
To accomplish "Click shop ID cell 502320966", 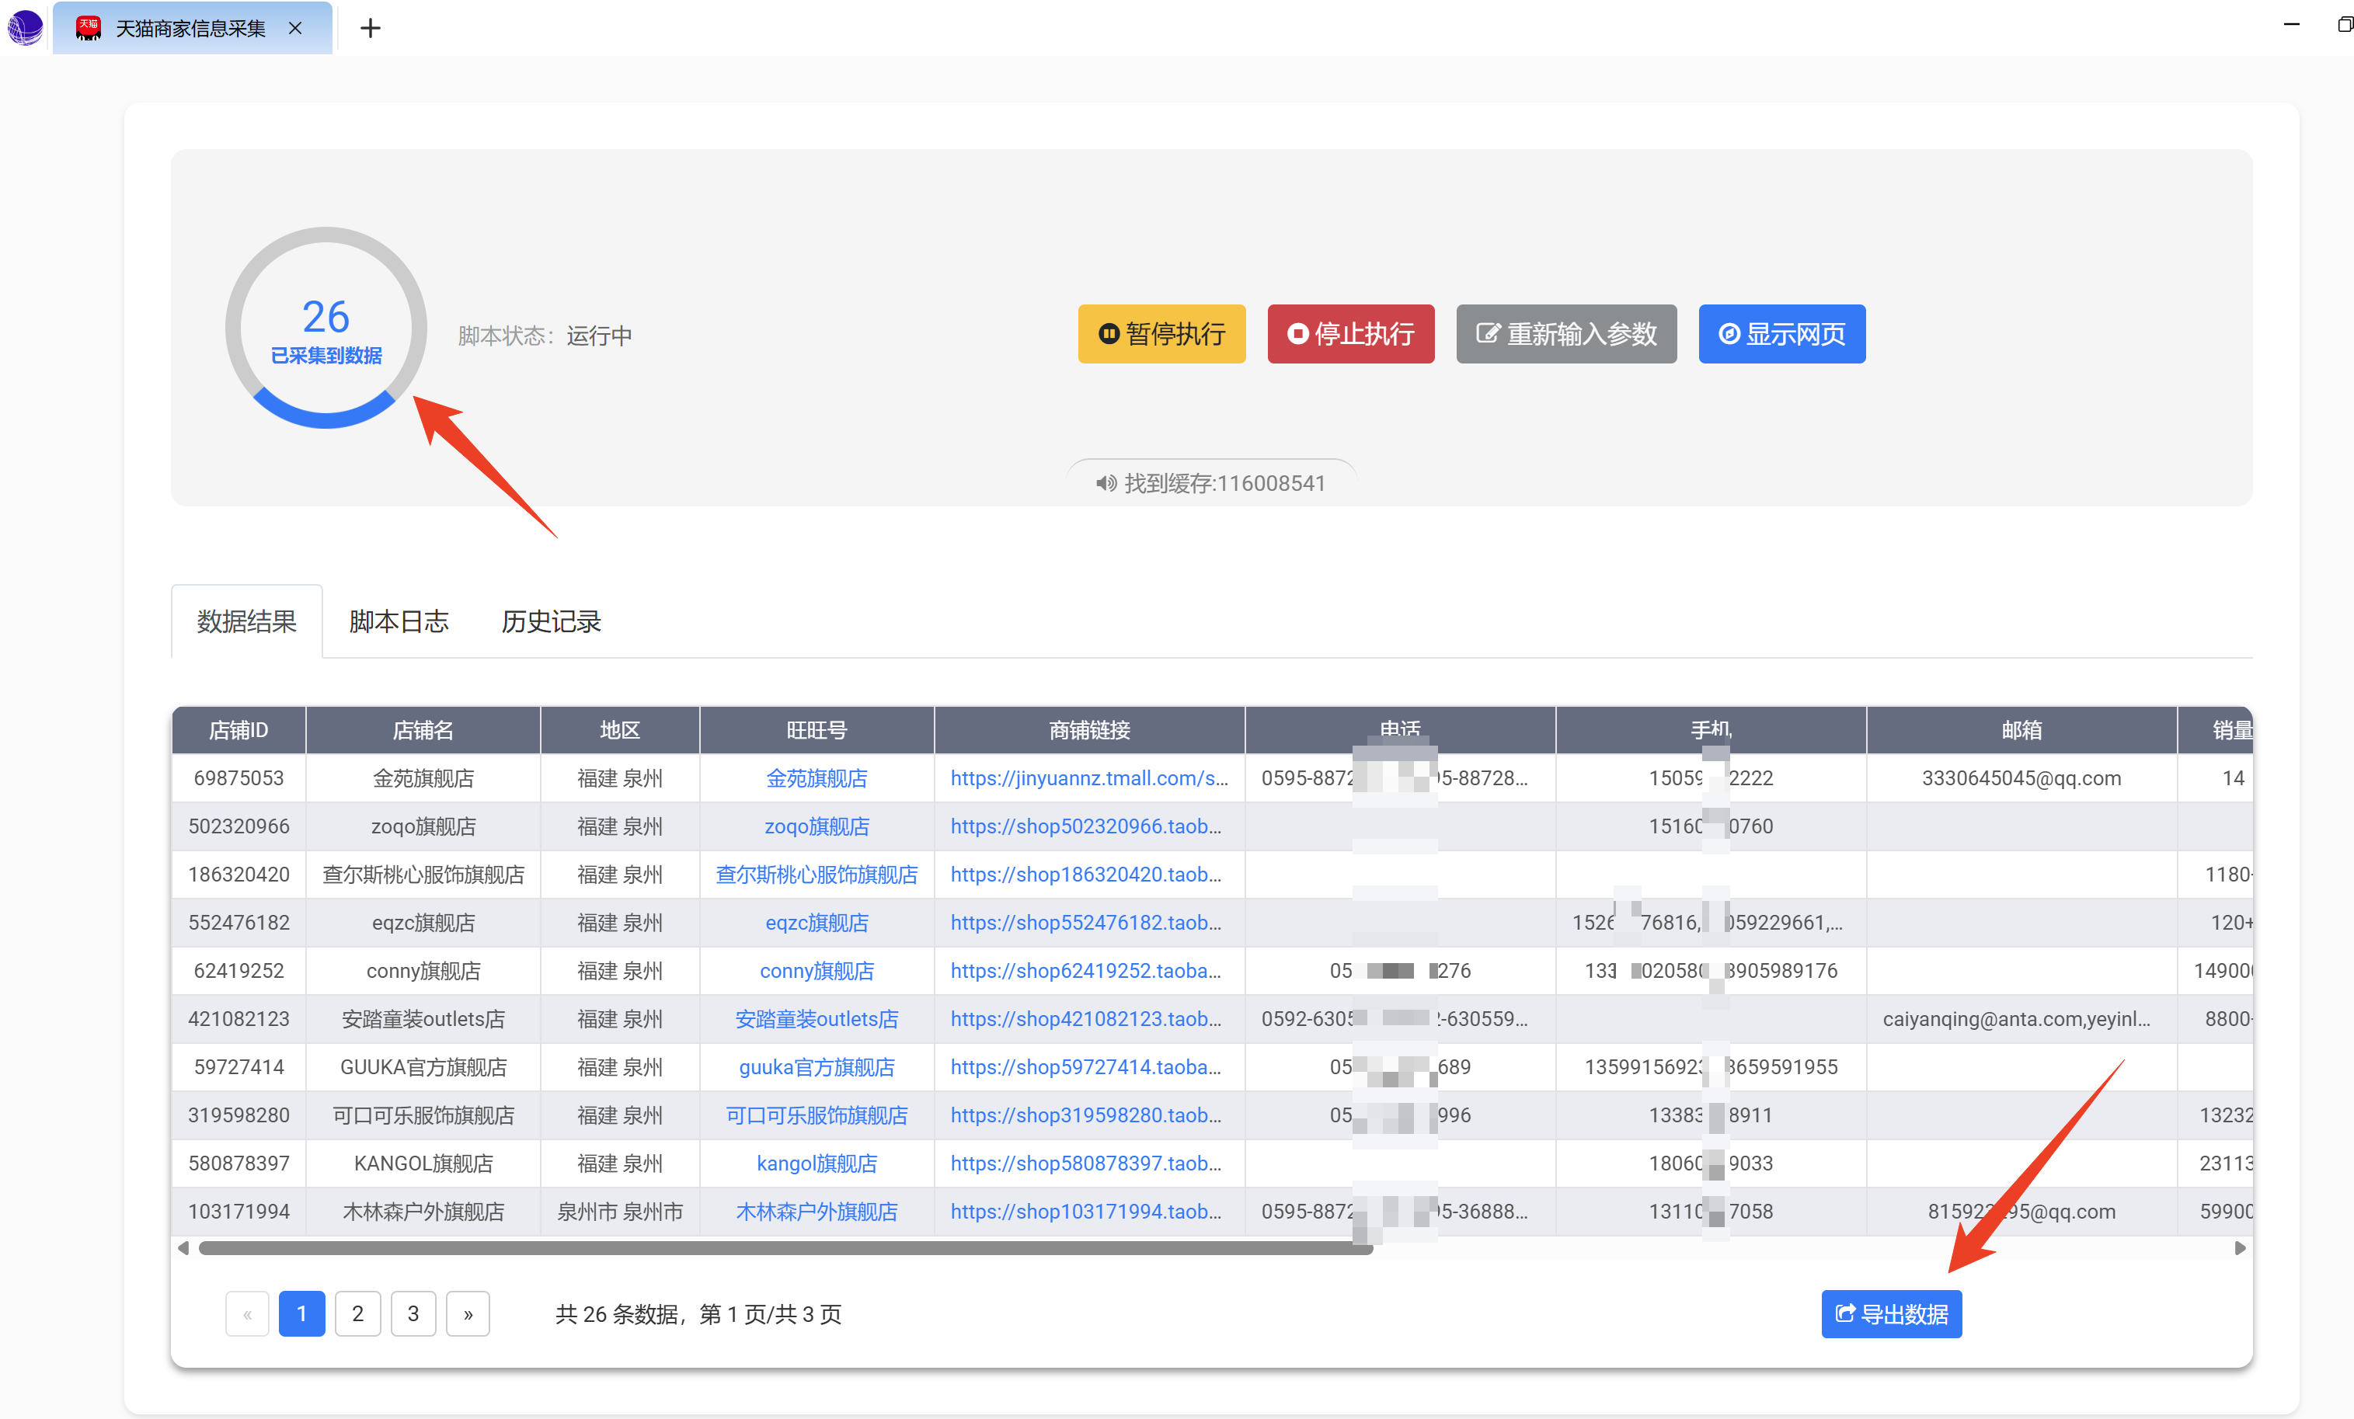I will click(239, 826).
